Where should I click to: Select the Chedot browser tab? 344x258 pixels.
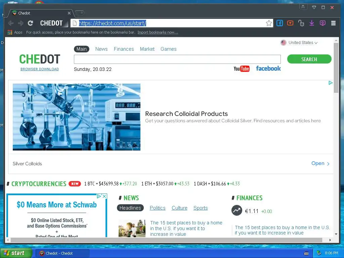pyautogui.click(x=41, y=13)
